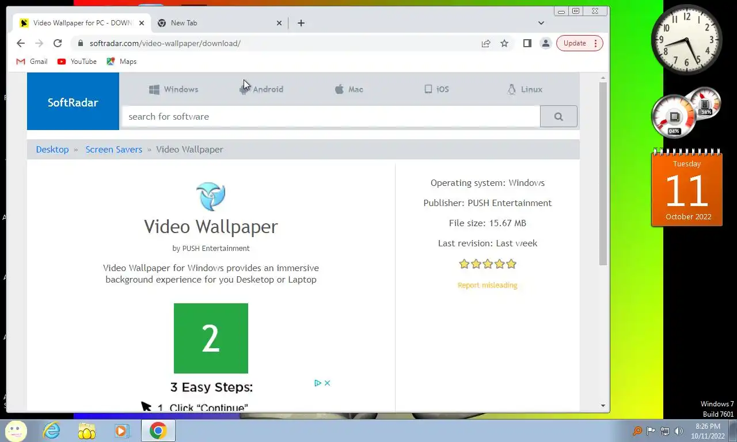The image size is (737, 442).
Task: Open the Desktop breadcrumb link
Action: (x=52, y=149)
